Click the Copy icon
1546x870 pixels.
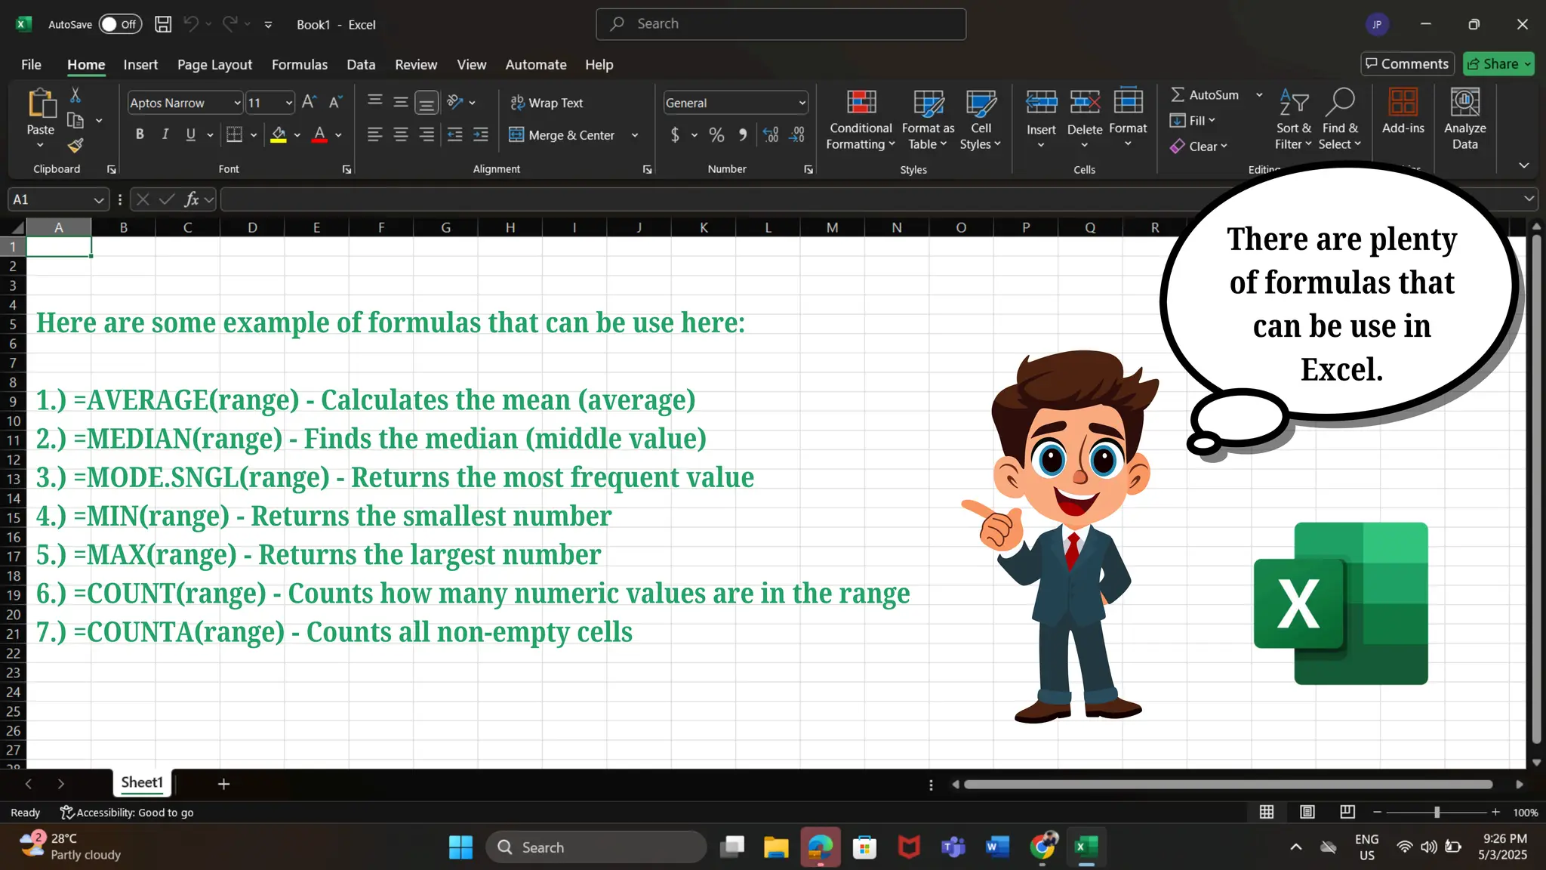pos(75,120)
